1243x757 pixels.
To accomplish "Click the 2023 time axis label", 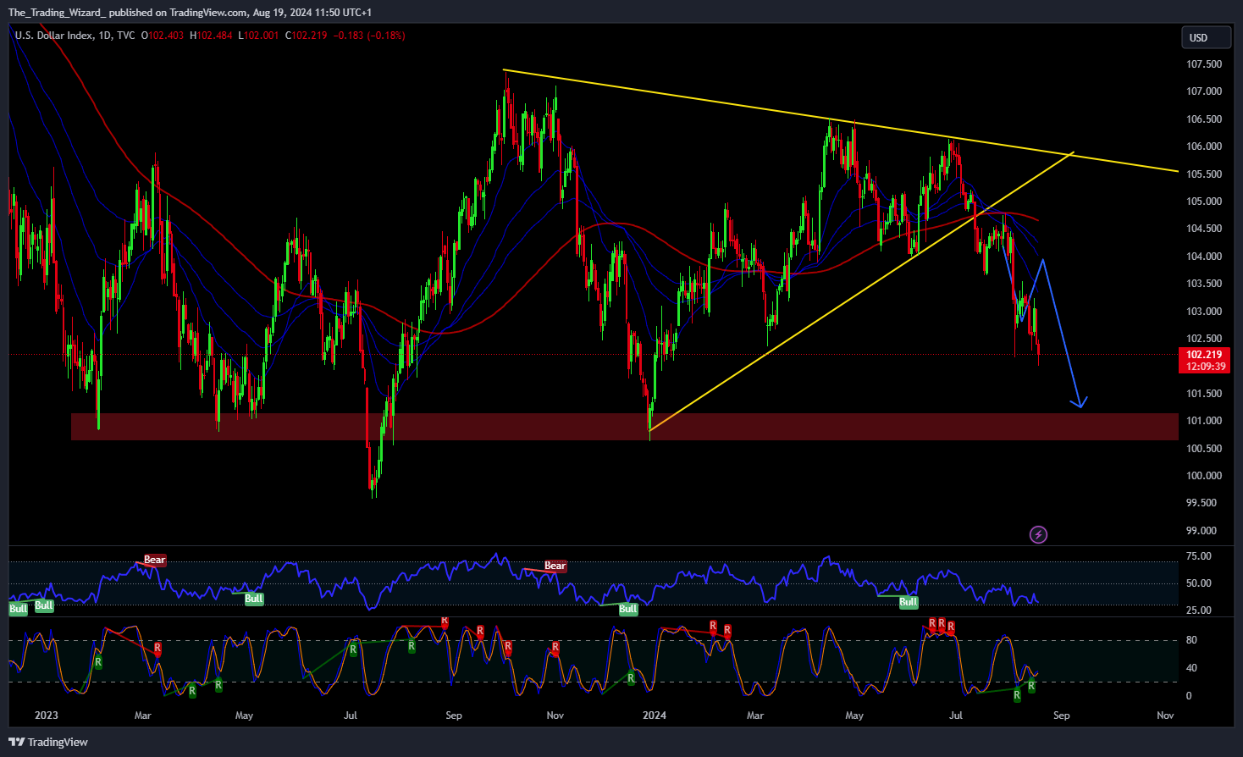I will (47, 716).
